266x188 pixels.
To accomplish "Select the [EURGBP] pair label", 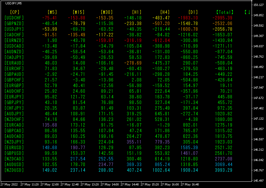I will (x=14, y=86).
